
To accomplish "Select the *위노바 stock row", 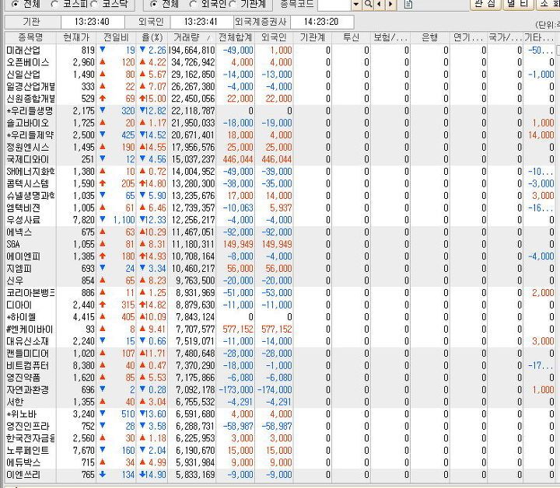I will pyautogui.click(x=281, y=414).
